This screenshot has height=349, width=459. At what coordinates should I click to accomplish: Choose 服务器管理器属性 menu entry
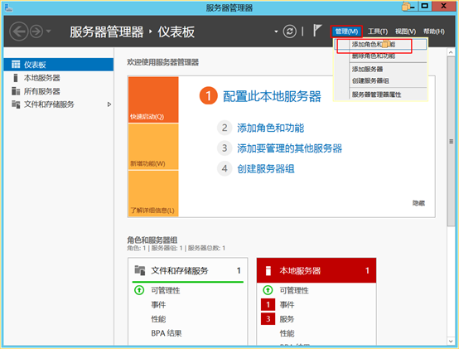pos(376,95)
